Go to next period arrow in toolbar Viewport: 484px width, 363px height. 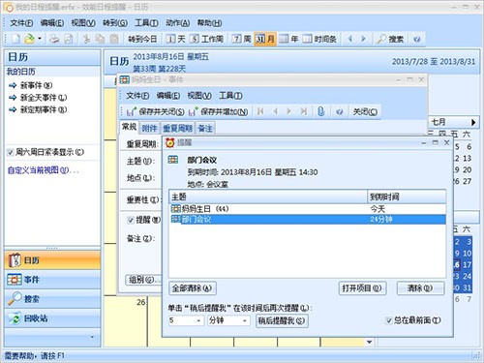point(364,39)
